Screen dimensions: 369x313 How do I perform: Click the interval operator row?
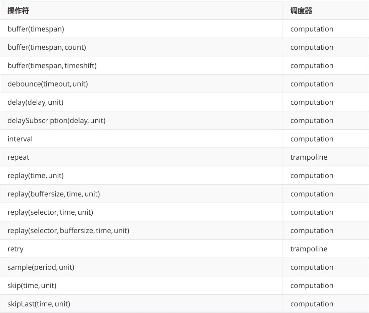[185, 139]
